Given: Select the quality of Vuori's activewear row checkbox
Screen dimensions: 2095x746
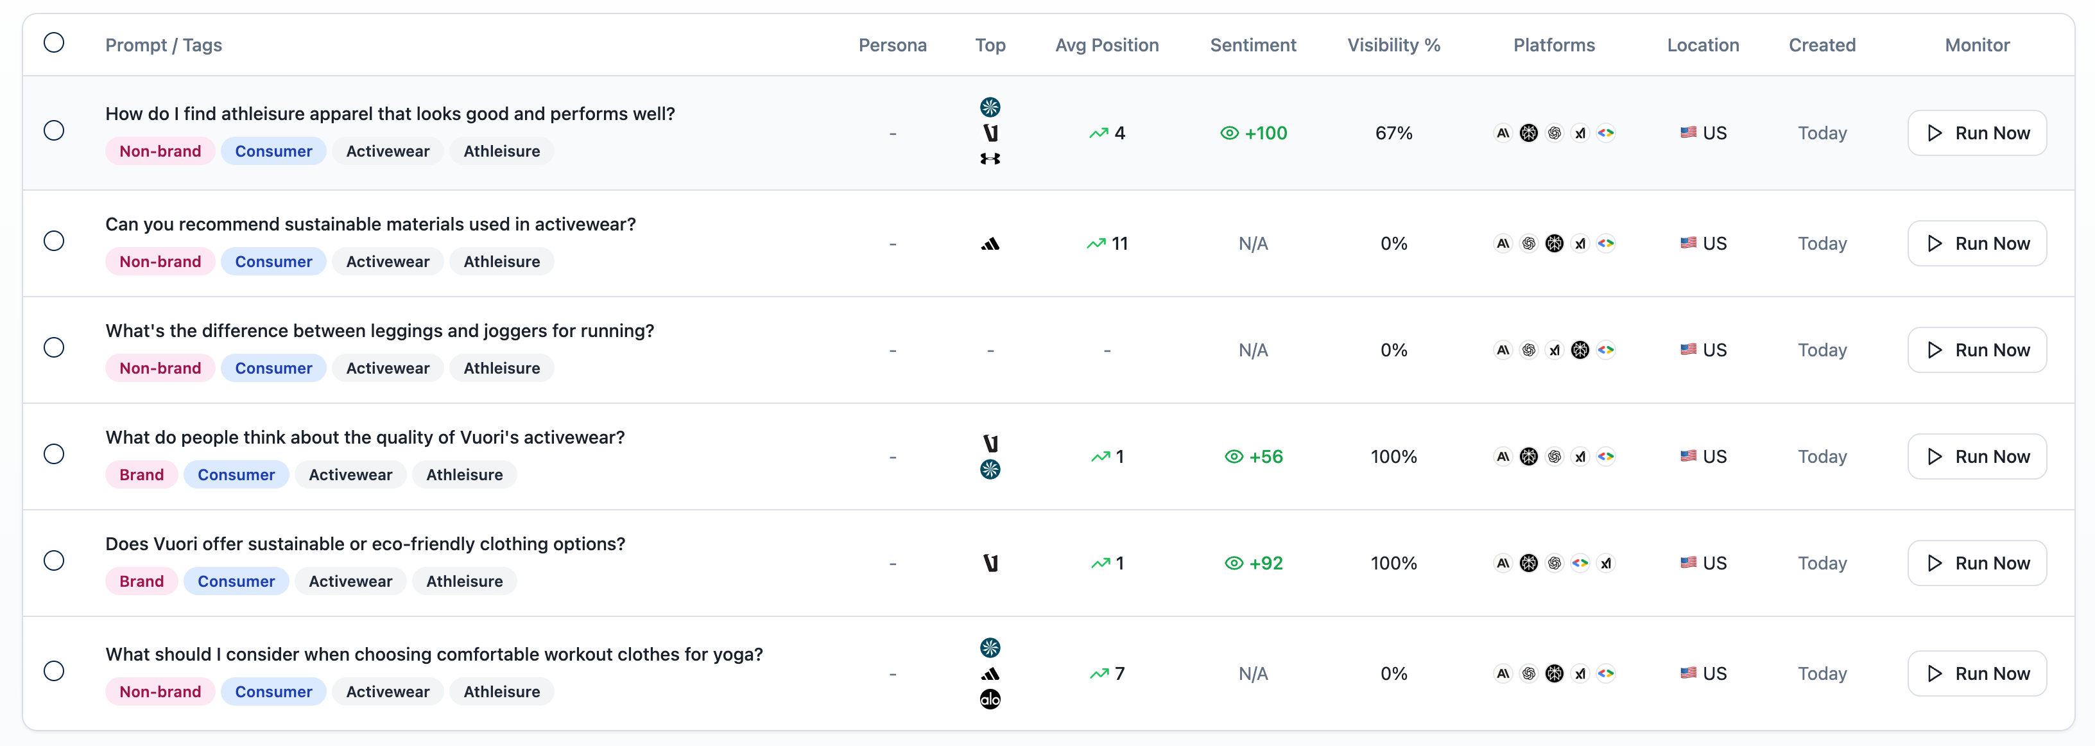Looking at the screenshot, I should click(54, 454).
